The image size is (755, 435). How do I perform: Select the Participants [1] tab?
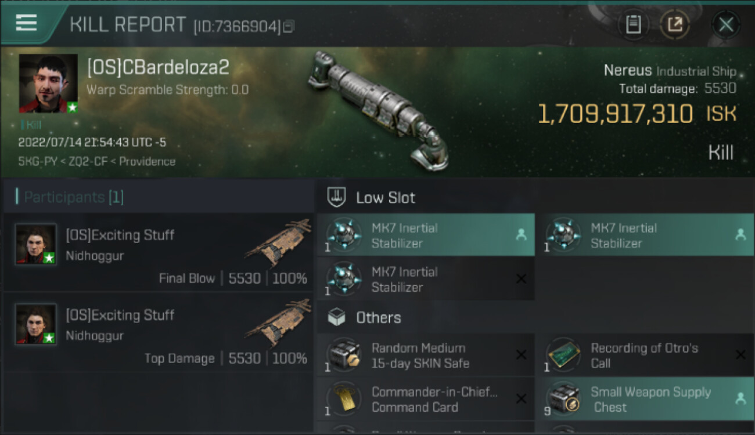coord(73,197)
